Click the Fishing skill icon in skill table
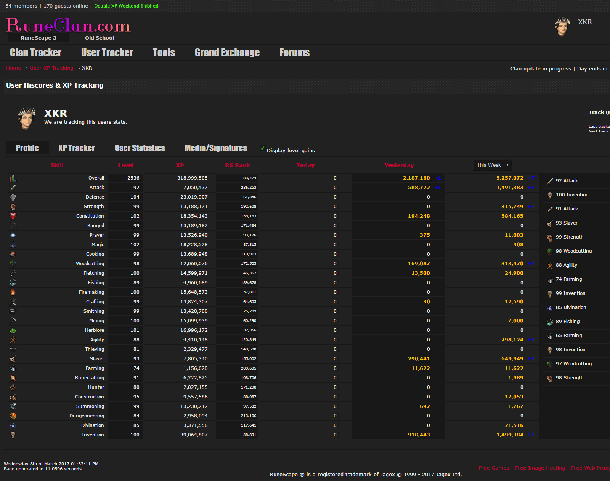The height and width of the screenshot is (481, 610). pos(13,283)
